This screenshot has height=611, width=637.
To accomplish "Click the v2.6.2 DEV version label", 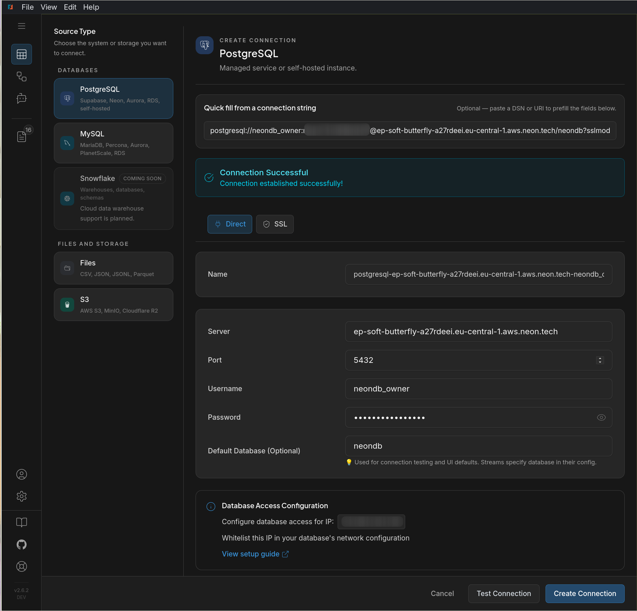I will pyautogui.click(x=21, y=594).
